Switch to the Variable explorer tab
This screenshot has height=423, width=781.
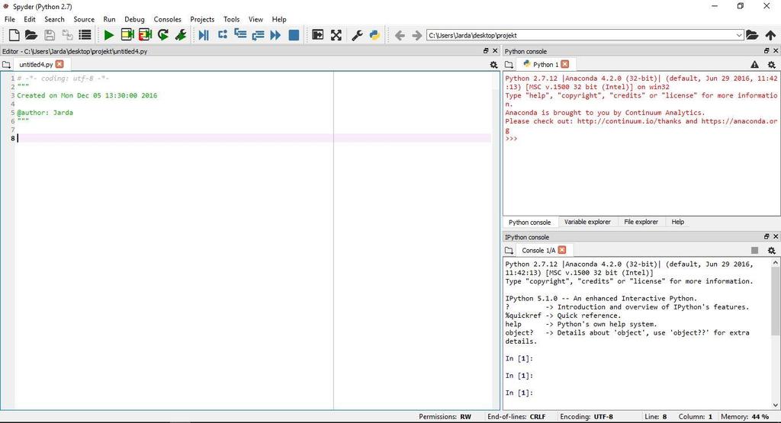pyautogui.click(x=587, y=222)
